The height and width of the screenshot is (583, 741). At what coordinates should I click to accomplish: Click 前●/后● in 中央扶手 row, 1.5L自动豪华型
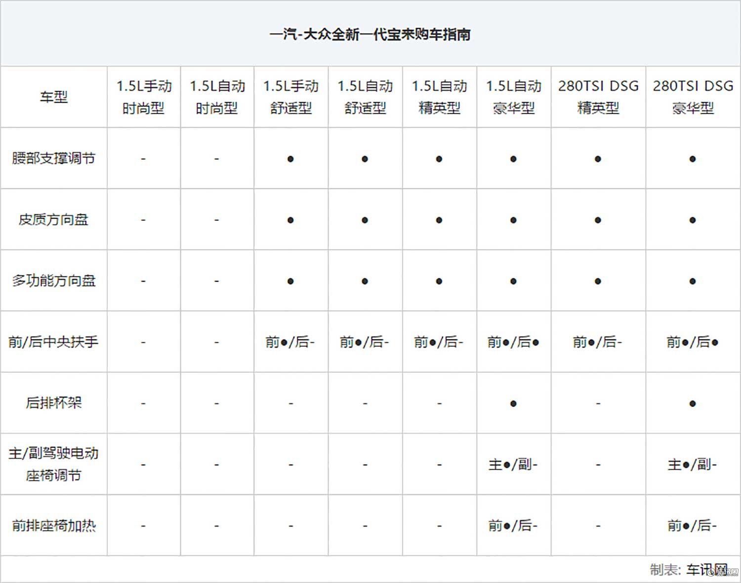coord(513,342)
